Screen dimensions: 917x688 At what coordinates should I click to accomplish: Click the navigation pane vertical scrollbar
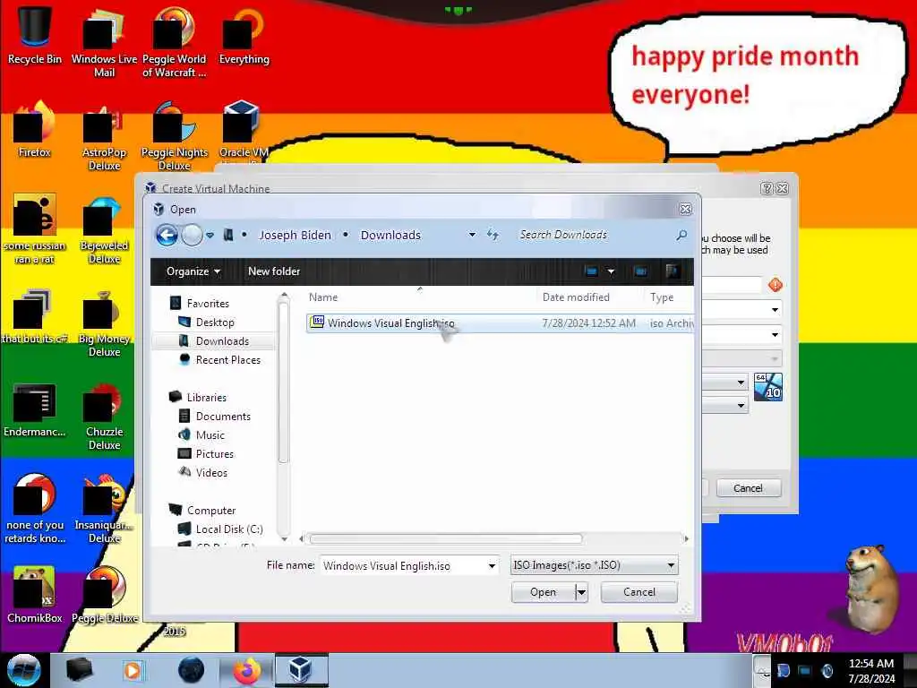(284, 383)
